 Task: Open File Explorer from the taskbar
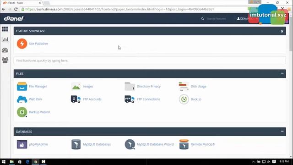pyautogui.click(x=11, y=162)
